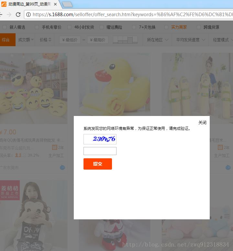233x251 pixels.
Task: Click the 广东东莞市 location text
Action: (9, 168)
